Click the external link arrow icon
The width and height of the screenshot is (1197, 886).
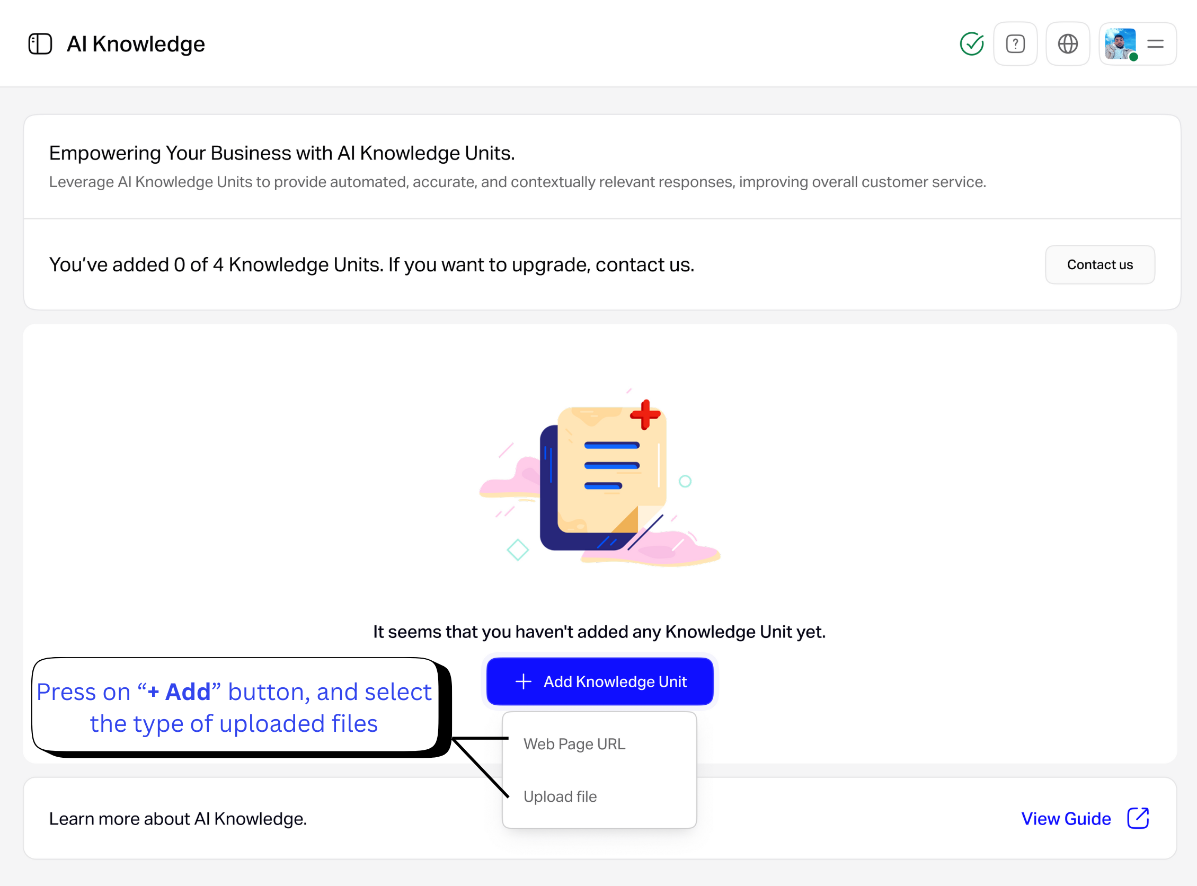coord(1138,818)
